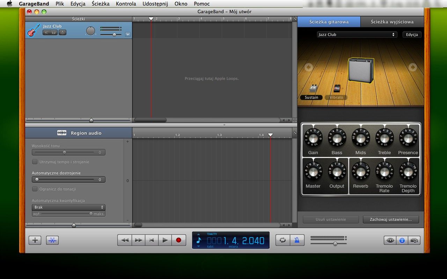Click the 'Zachowaj ustawienie...' button

point(391,219)
